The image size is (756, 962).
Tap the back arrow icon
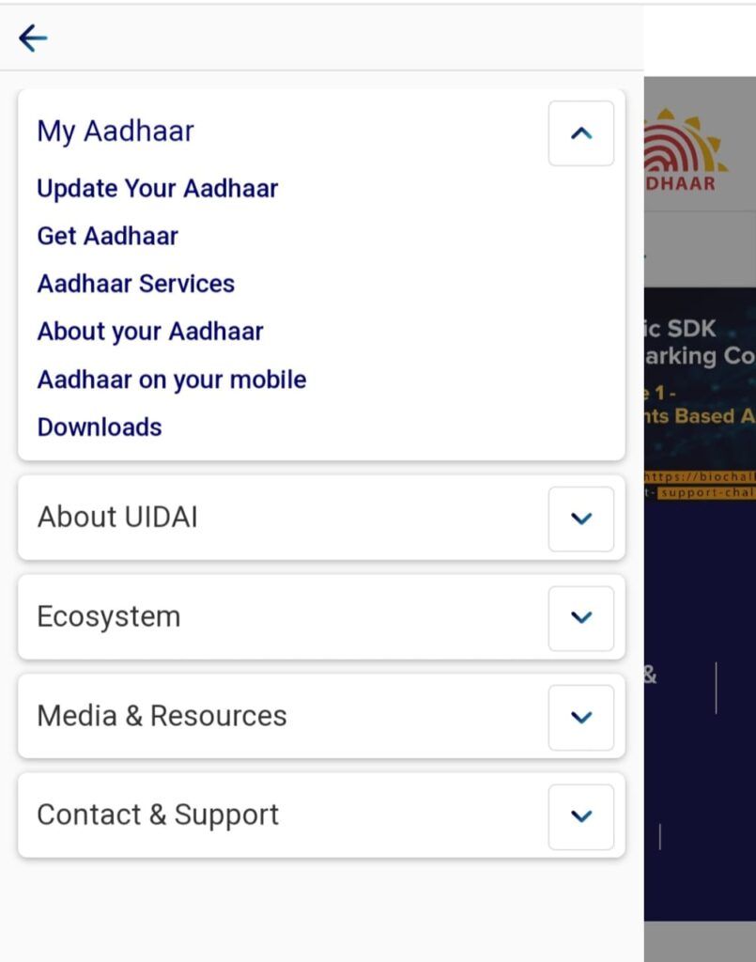point(33,39)
